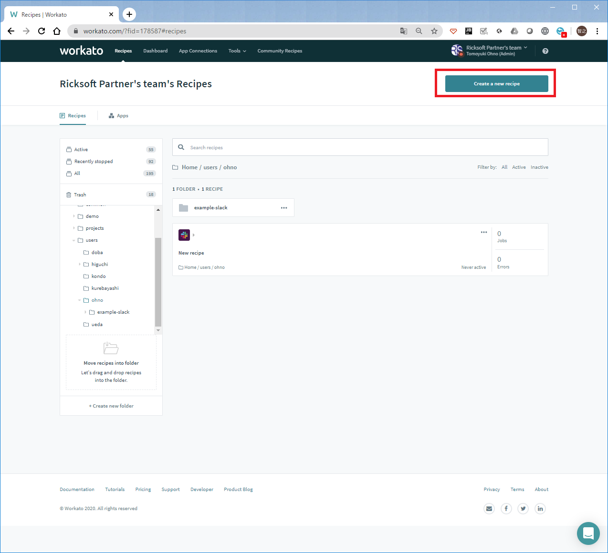Open the New recipe title
This screenshot has width=608, height=553.
(191, 253)
